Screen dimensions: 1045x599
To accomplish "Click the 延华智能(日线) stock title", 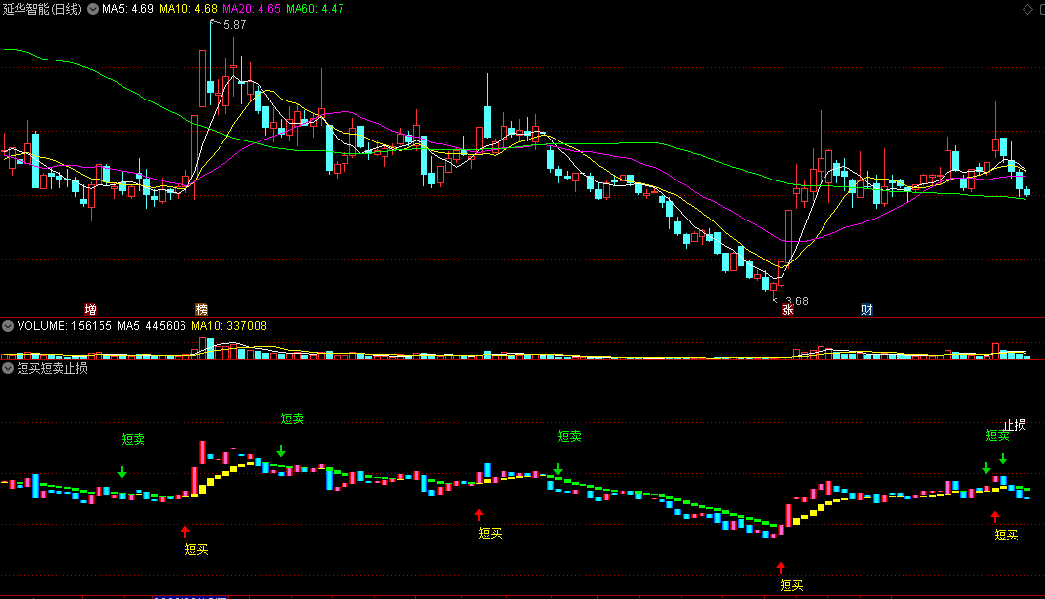I will (x=42, y=9).
